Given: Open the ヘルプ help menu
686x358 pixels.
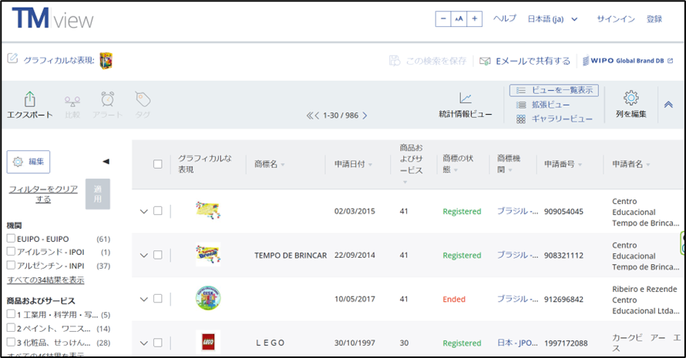Looking at the screenshot, I should [x=505, y=18].
